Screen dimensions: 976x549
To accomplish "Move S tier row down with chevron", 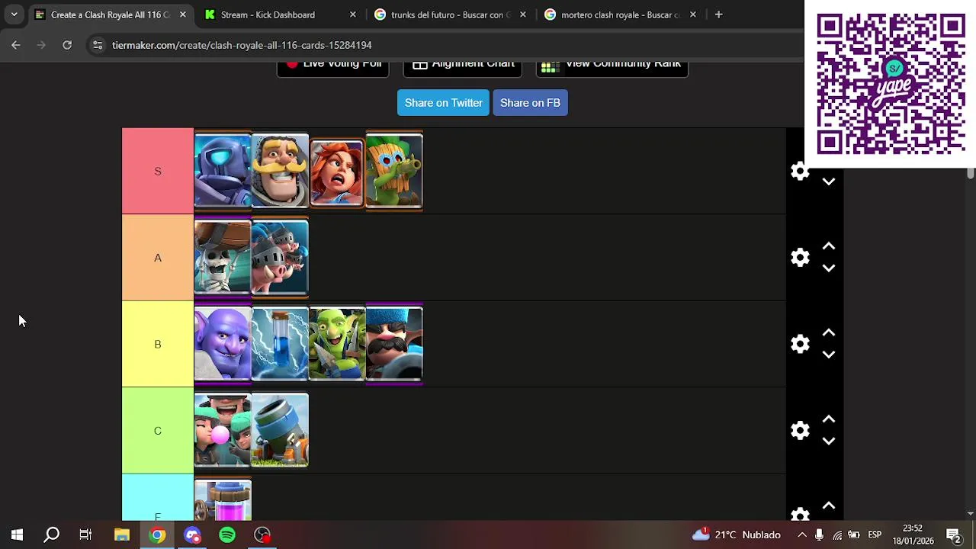I will (x=829, y=181).
